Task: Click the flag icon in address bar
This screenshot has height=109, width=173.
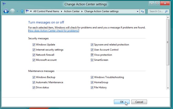Action: [x=27, y=11]
